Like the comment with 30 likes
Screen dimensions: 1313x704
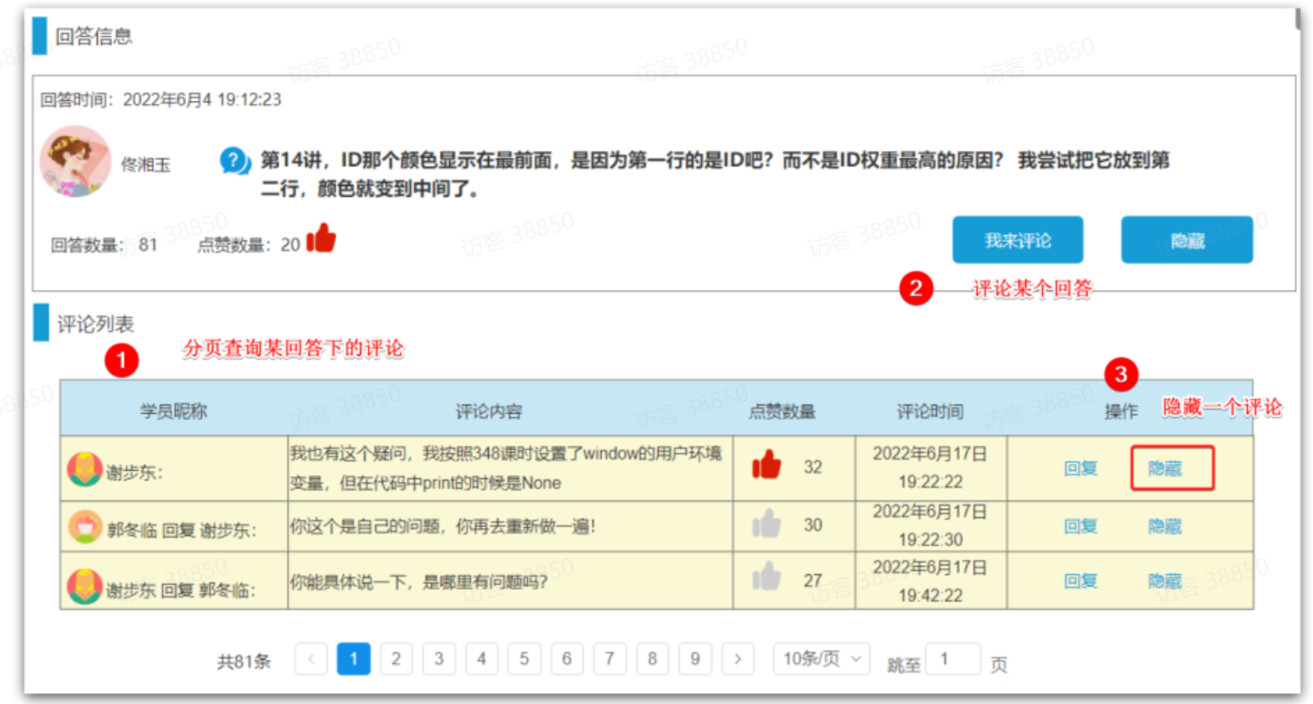click(x=766, y=523)
